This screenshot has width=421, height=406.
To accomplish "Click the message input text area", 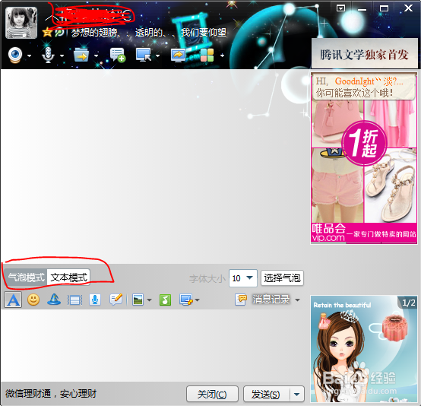I will [153, 345].
